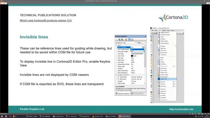Select the Start Terminator property row
Screen dimensions: 210x118
pyautogui.click(x=131, y=71)
